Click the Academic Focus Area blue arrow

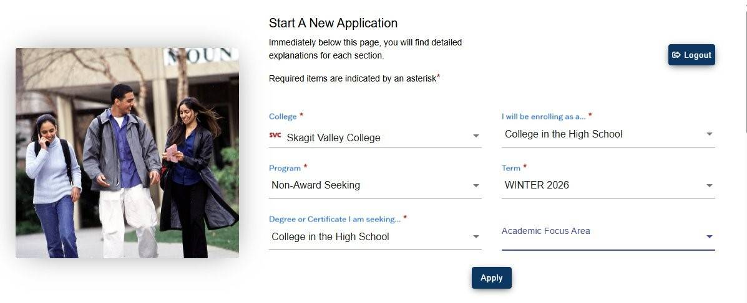click(709, 237)
